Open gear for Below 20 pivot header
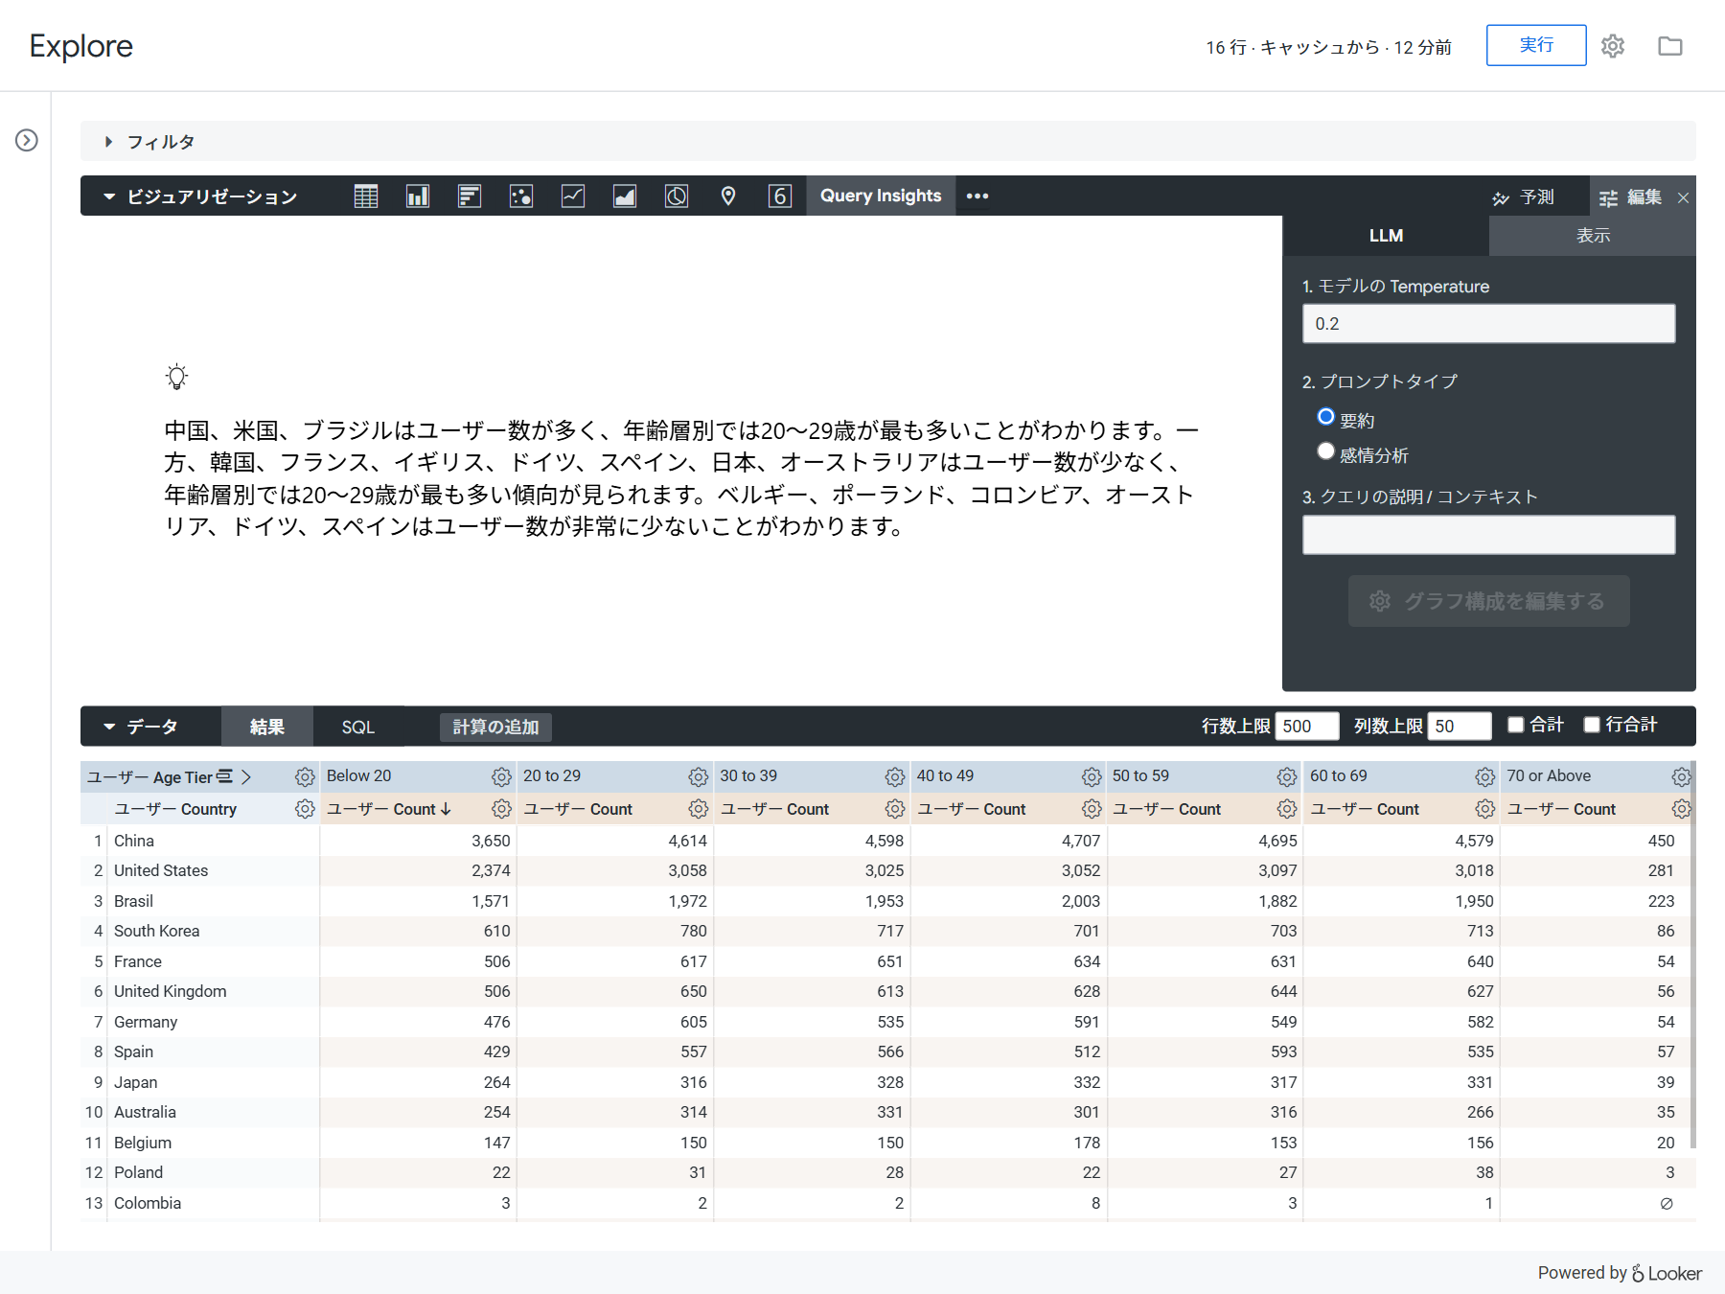The image size is (1725, 1294). point(501,776)
